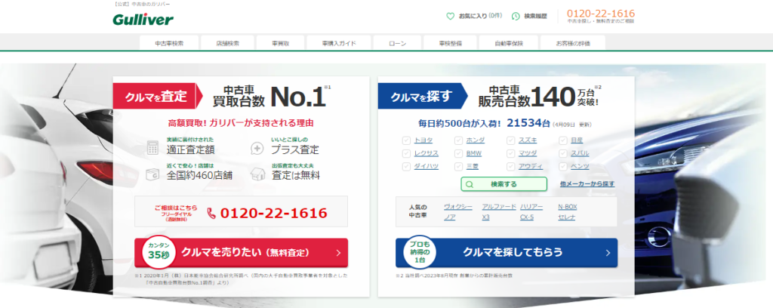Click the red phone icon
Viewport: 773px width, 308px height.
211,213
